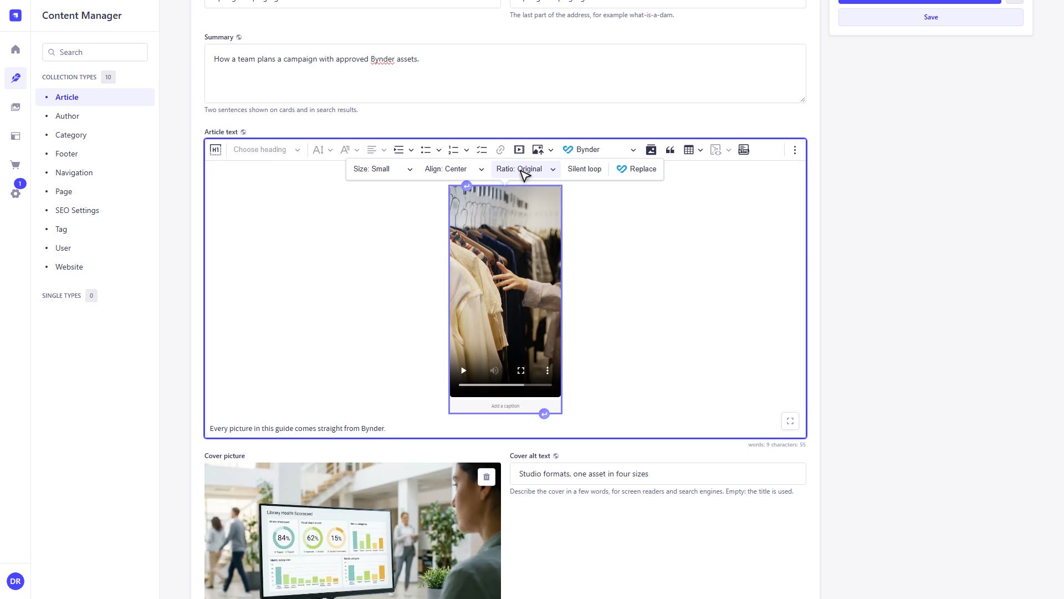The height and width of the screenshot is (599, 1064).
Task: Click the insert media video icon
Action: click(x=519, y=150)
